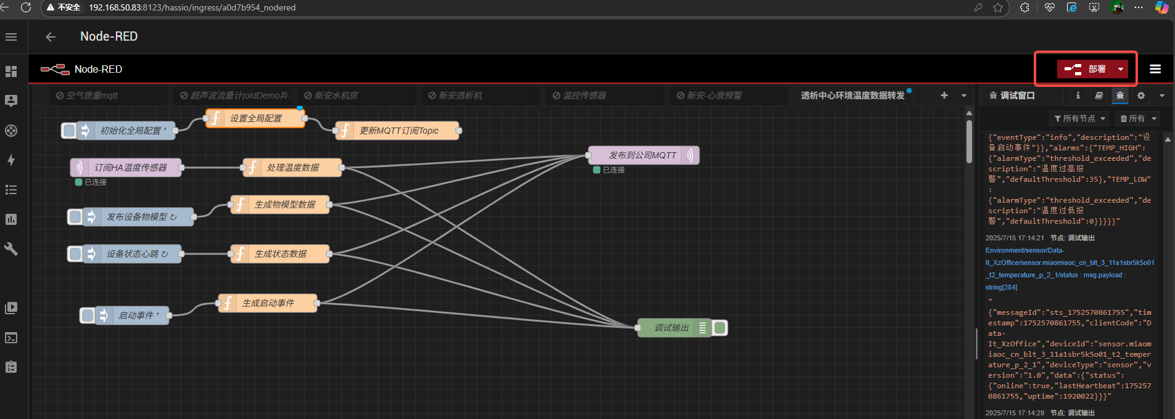Viewport: 1175px width, 419px height.
Task: Open the Home Assistant dashboard overview icon
Action: tap(11, 71)
